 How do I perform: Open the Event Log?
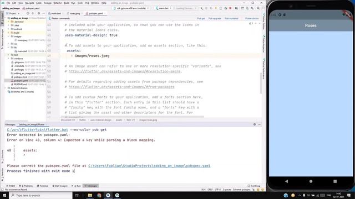pyautogui.click(x=254, y=186)
